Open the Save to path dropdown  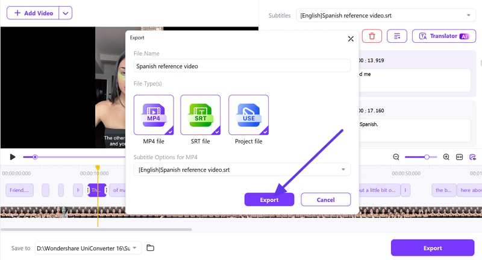(x=88, y=248)
